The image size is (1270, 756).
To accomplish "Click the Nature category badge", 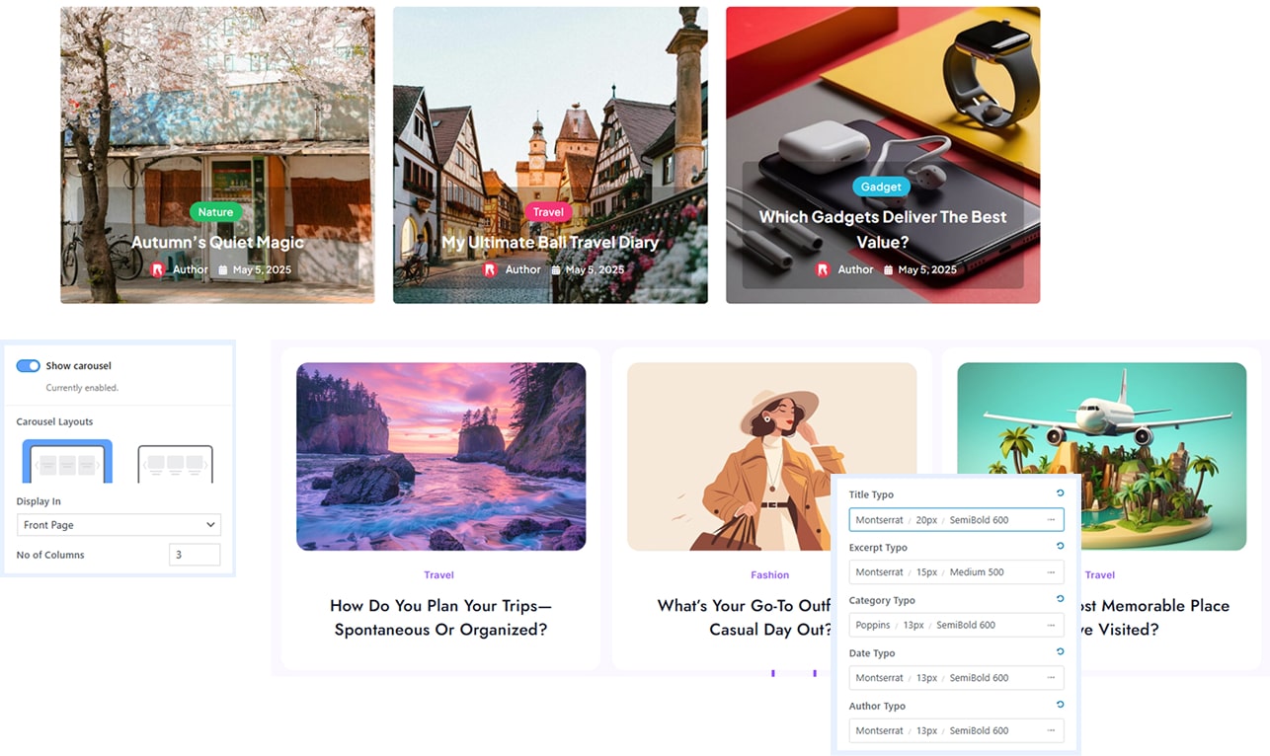I will (x=215, y=212).
